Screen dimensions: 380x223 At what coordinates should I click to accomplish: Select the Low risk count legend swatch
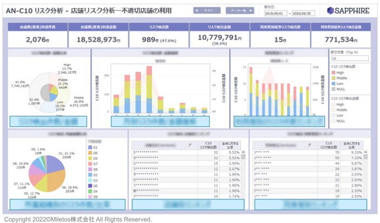[x=333, y=84]
